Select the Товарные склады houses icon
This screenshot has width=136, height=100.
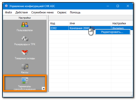(25, 53)
